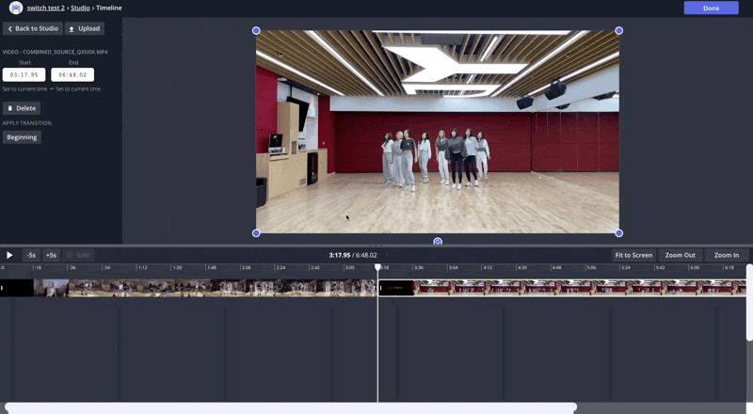
Task: Upload a new media file
Action: 85,29
